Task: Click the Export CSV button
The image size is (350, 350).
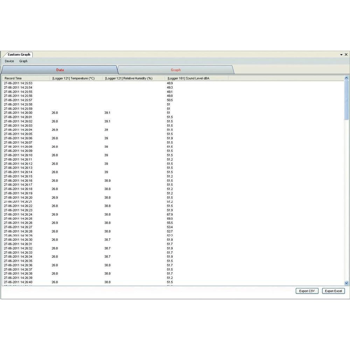Action: click(307, 291)
